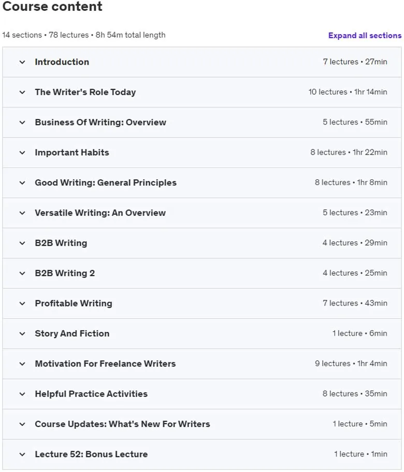Select the Introduction section title text
This screenshot has height=472, width=404.
click(62, 62)
